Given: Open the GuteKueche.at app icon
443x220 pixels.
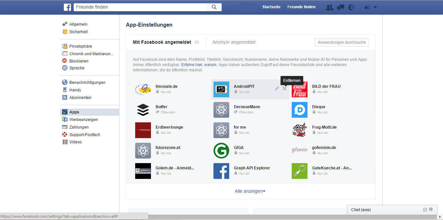Looking at the screenshot, I should 300,171.
